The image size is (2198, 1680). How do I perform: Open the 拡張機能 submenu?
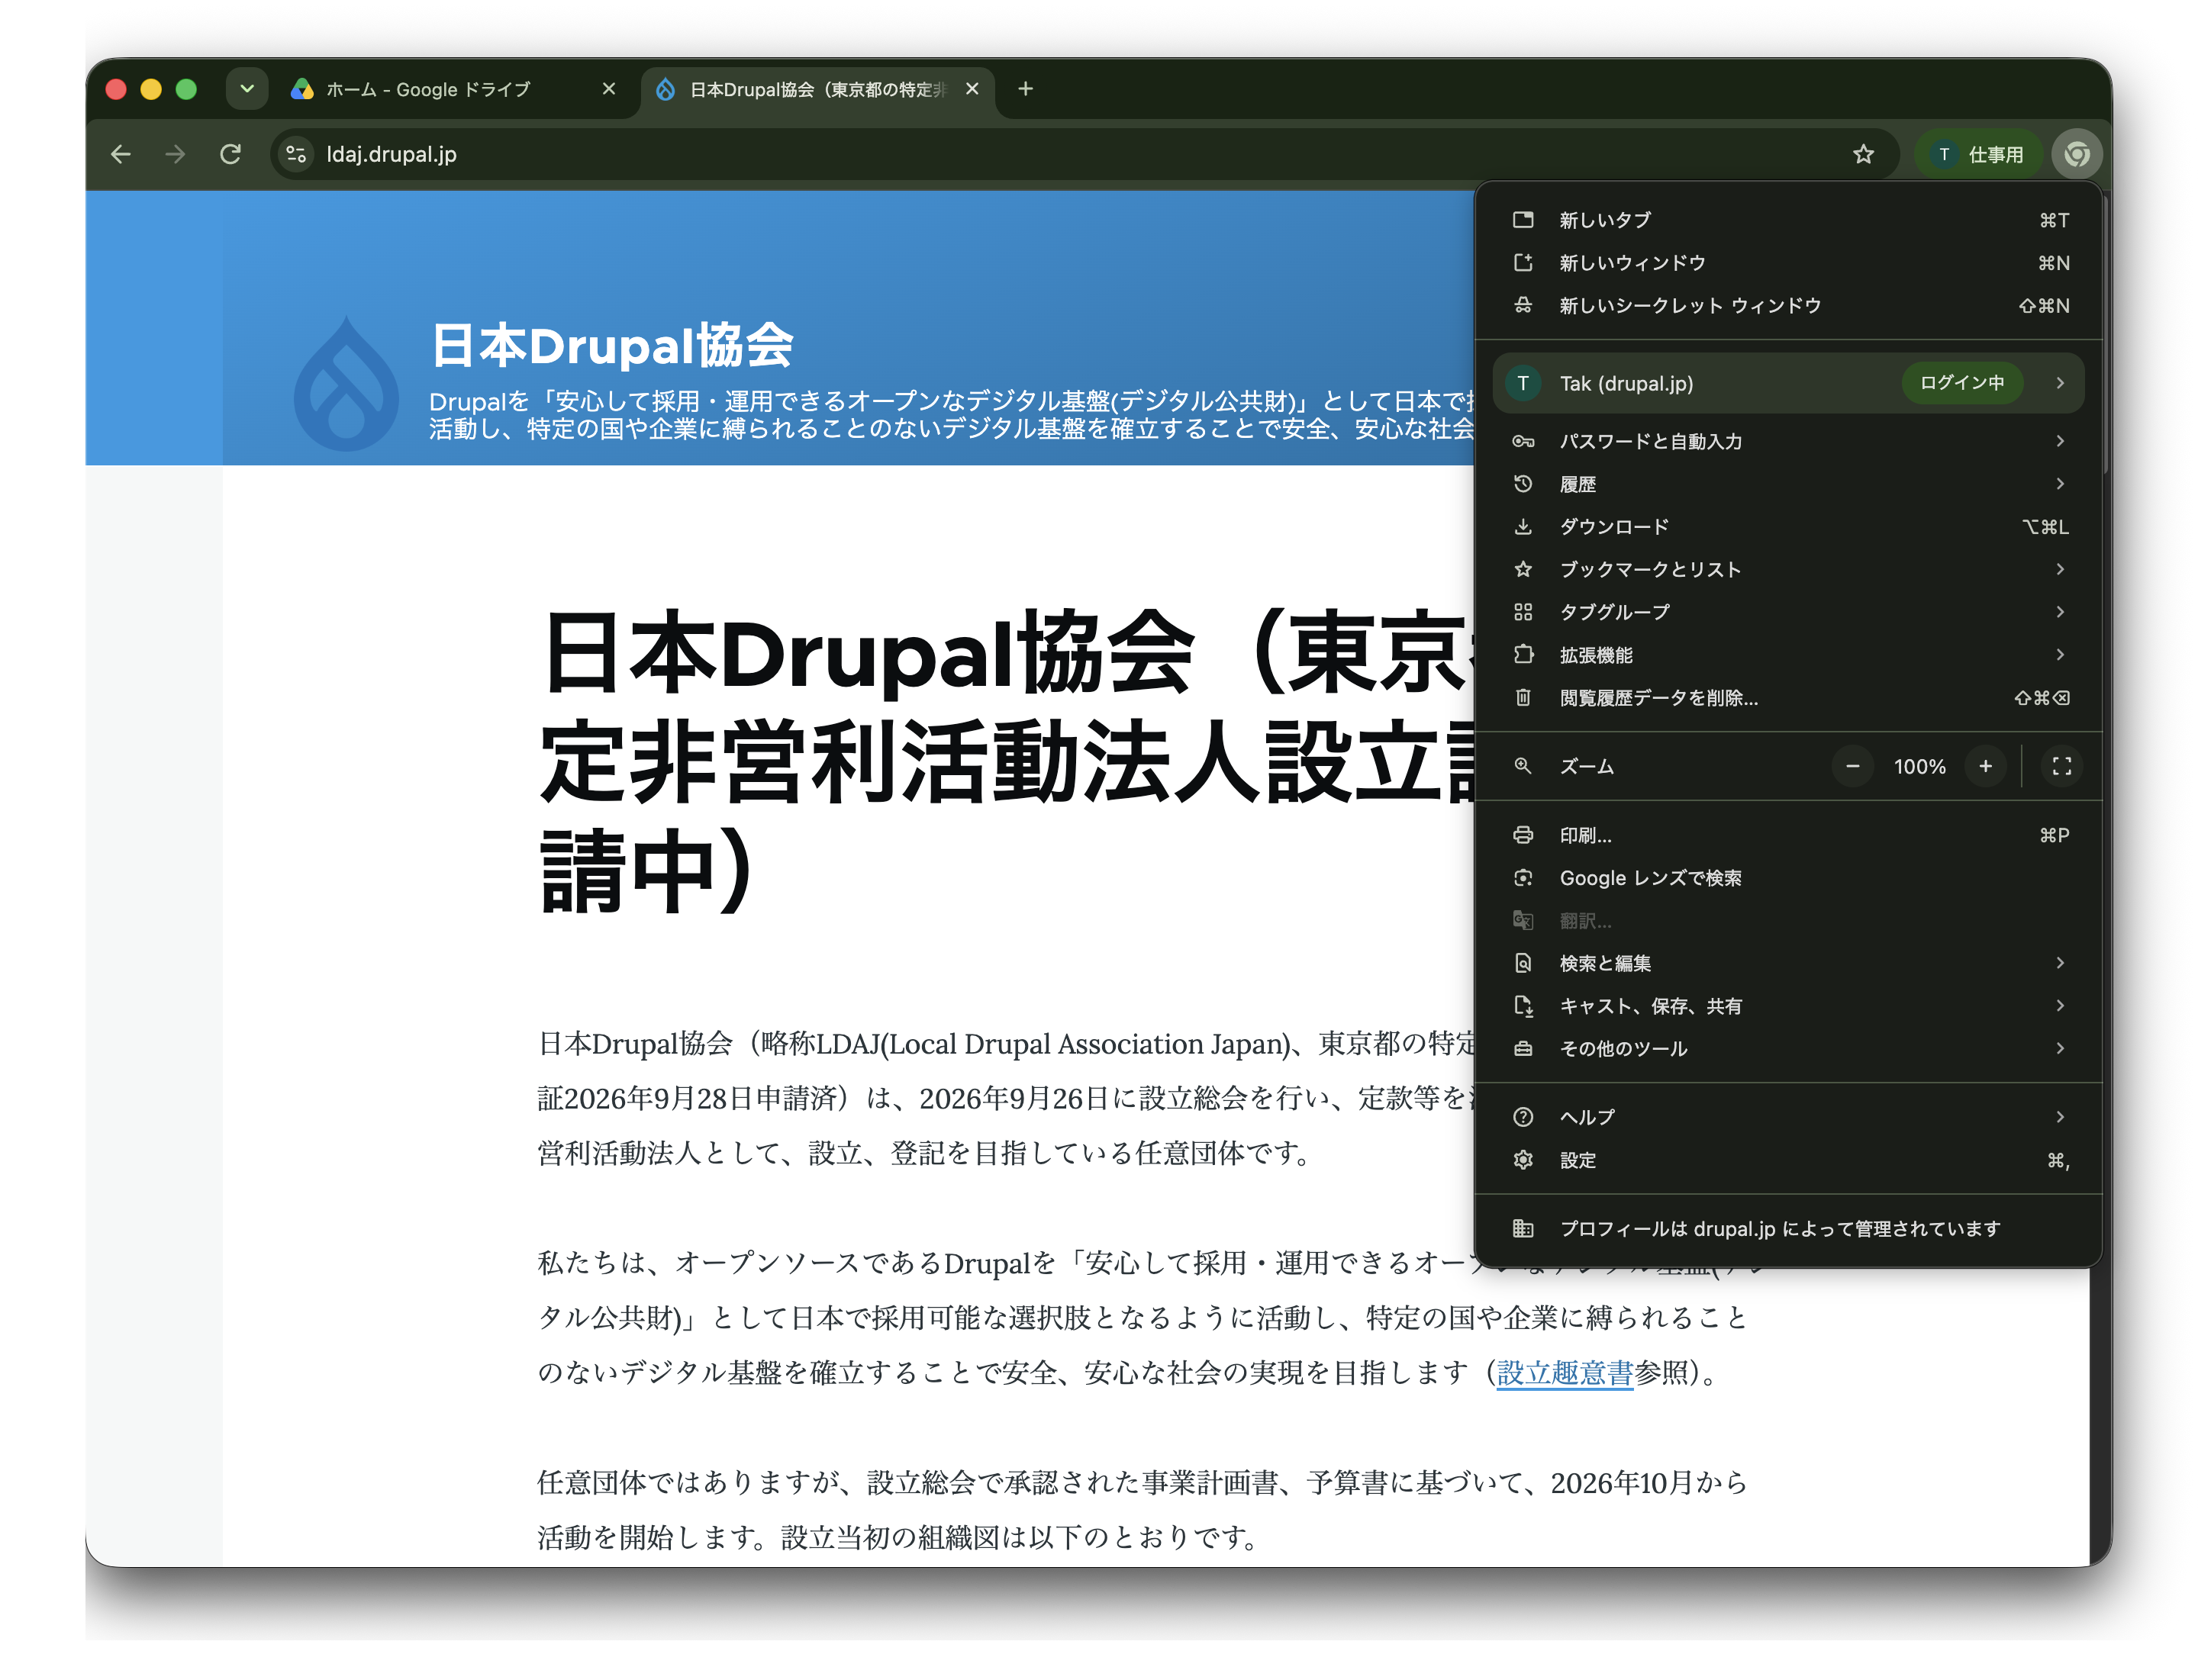point(1788,655)
